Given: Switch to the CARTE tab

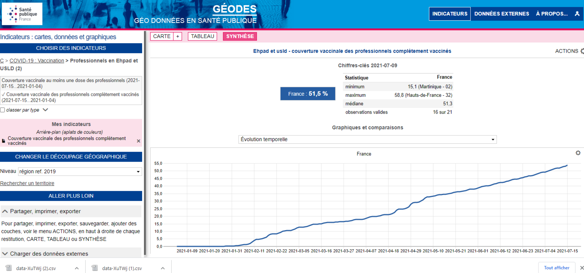Looking at the screenshot, I should (162, 36).
